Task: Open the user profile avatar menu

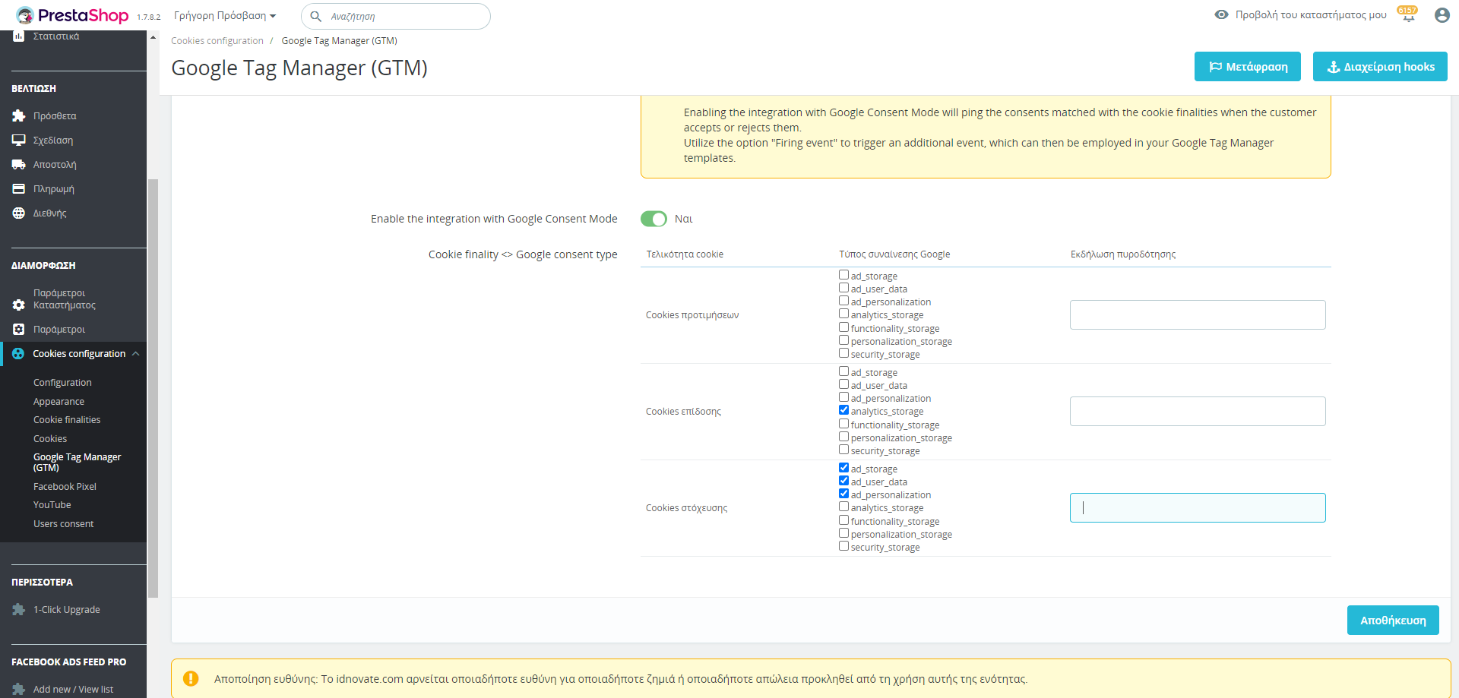Action: pyautogui.click(x=1442, y=15)
